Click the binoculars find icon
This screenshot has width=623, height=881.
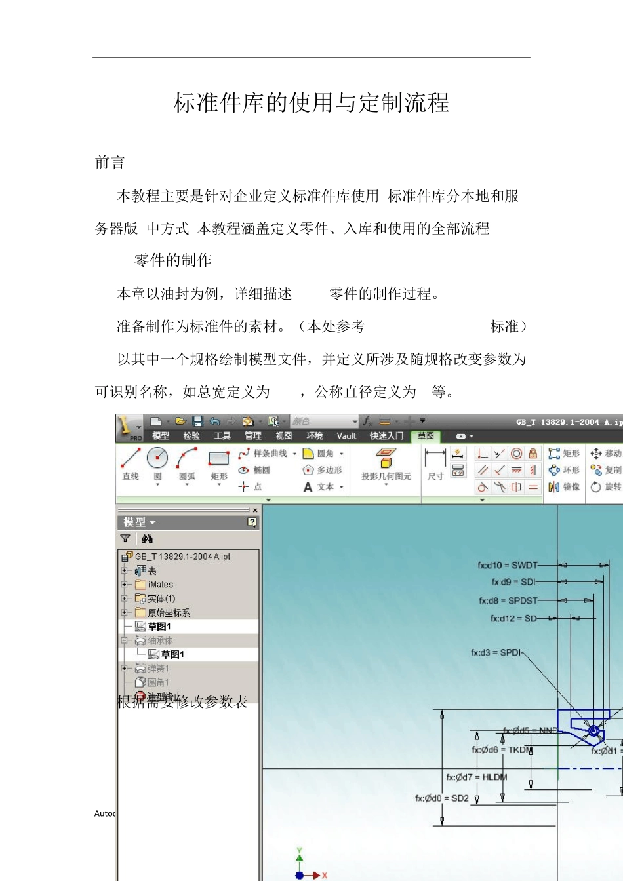(x=147, y=538)
